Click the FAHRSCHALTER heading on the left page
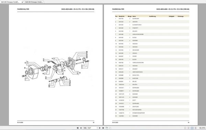The image size is (206, 130). coord(23,9)
